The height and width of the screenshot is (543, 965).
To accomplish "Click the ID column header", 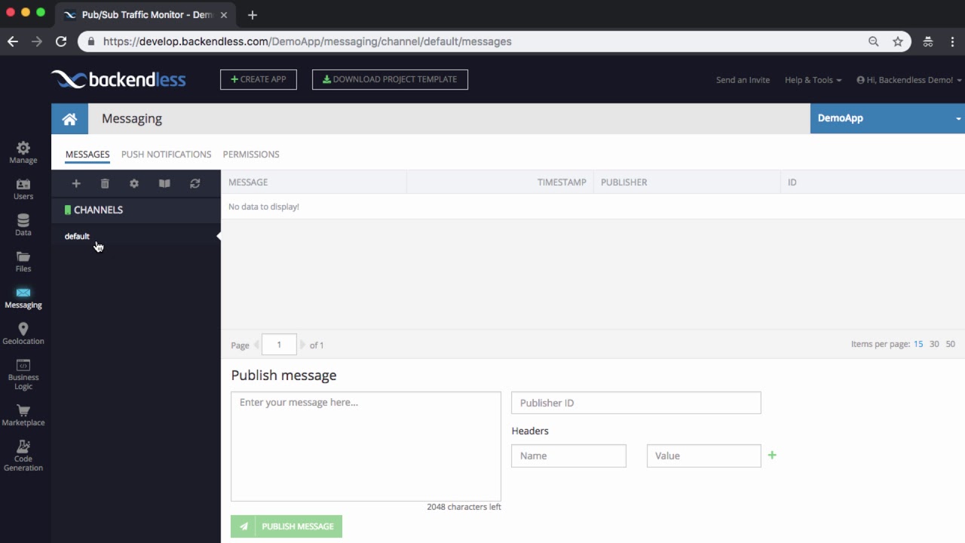I will tap(873, 182).
